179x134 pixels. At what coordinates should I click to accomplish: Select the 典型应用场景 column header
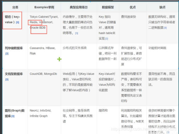pos(79,7)
